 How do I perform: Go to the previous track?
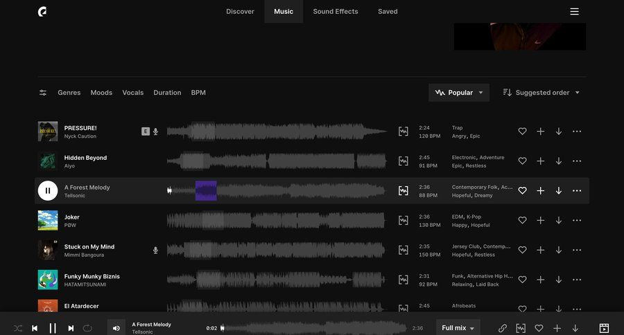(35, 328)
